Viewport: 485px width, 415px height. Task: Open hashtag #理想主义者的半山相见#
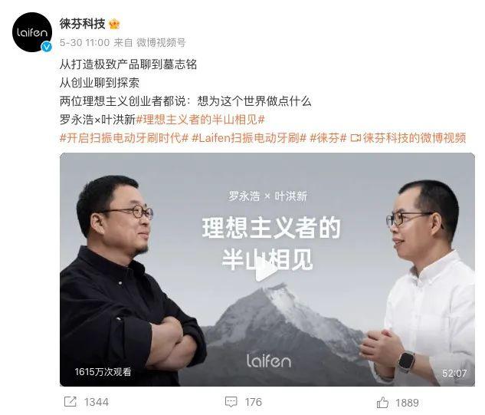[x=201, y=120]
